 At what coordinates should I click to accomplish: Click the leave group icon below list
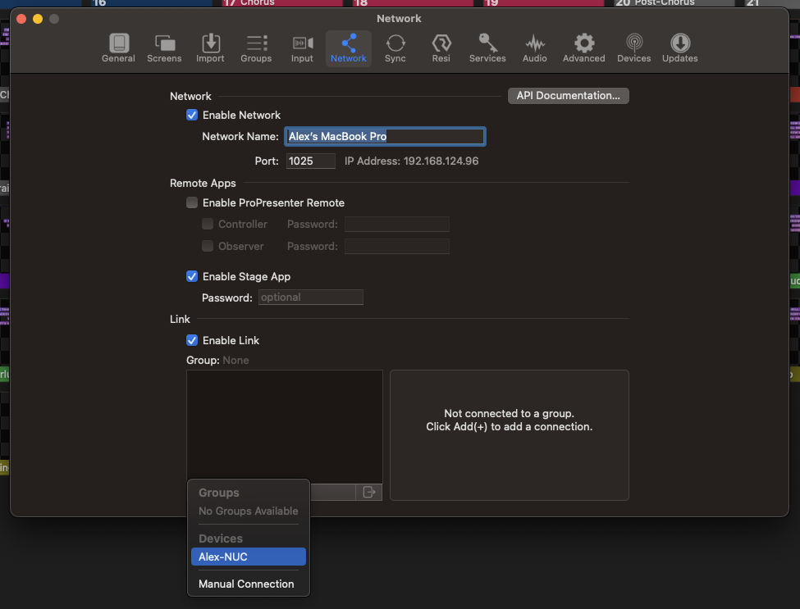(369, 492)
